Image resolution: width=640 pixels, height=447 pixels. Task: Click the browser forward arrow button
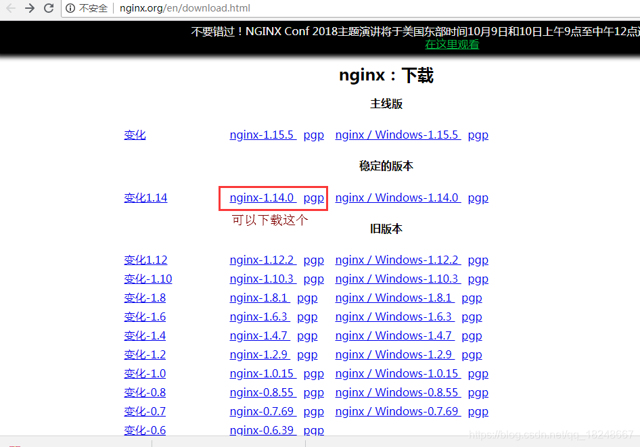pos(29,8)
